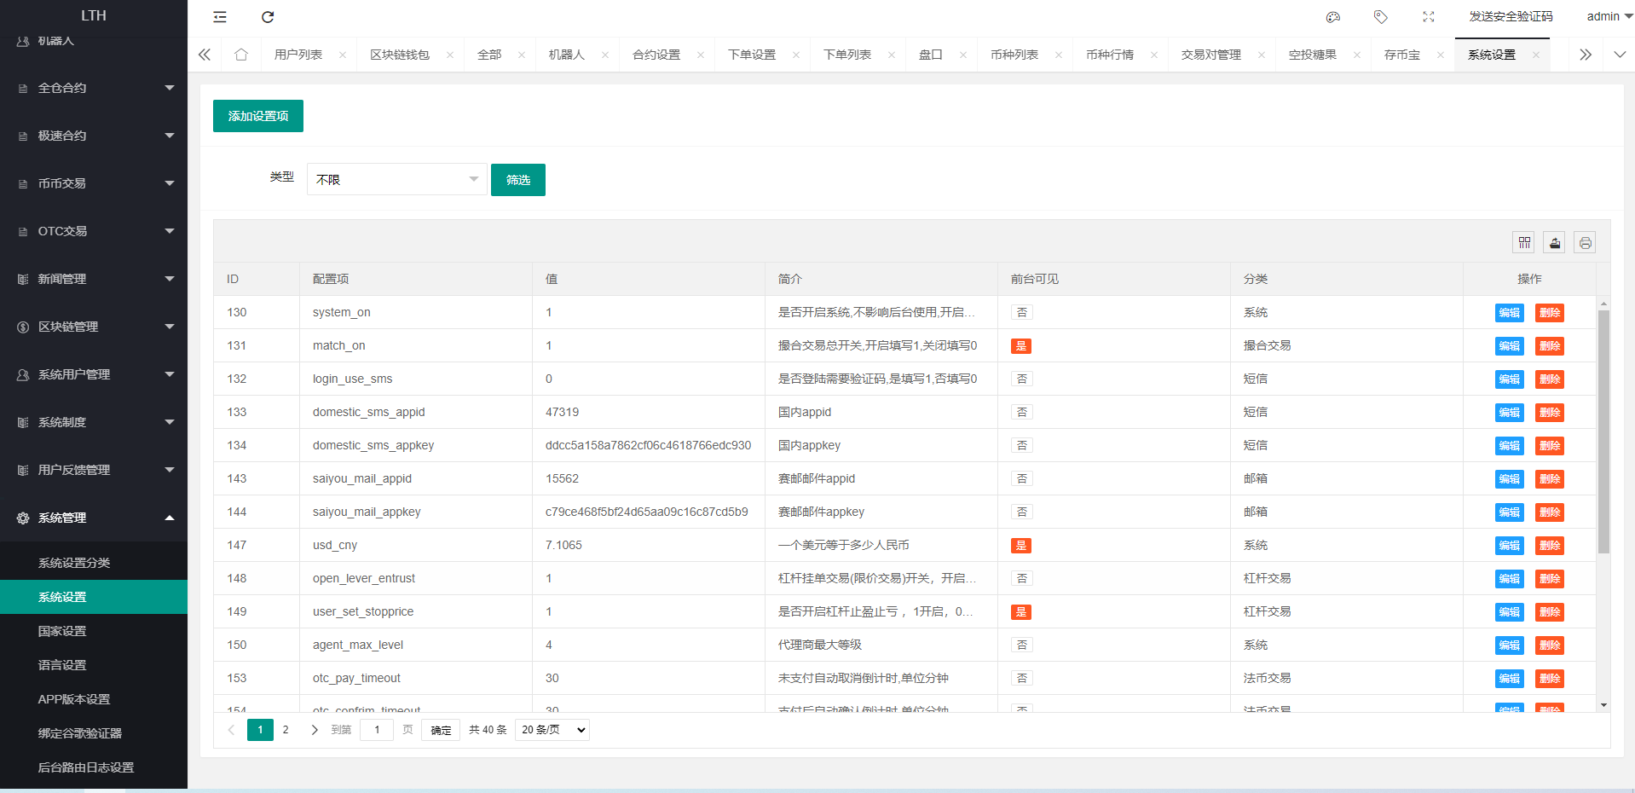Image resolution: width=1635 pixels, height=793 pixels.
Task: Click the print icon above the table
Action: click(1585, 242)
